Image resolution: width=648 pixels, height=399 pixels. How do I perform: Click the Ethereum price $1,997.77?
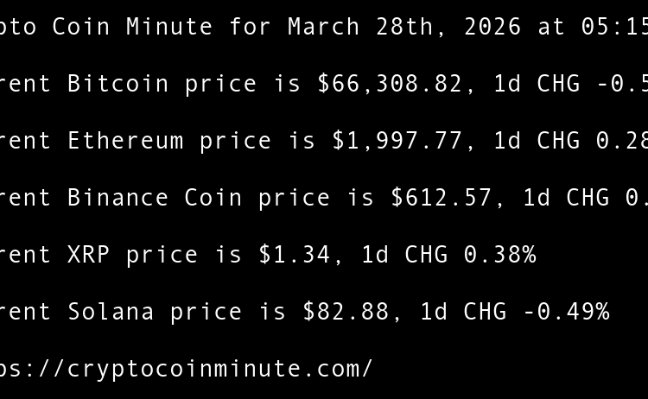point(397,141)
